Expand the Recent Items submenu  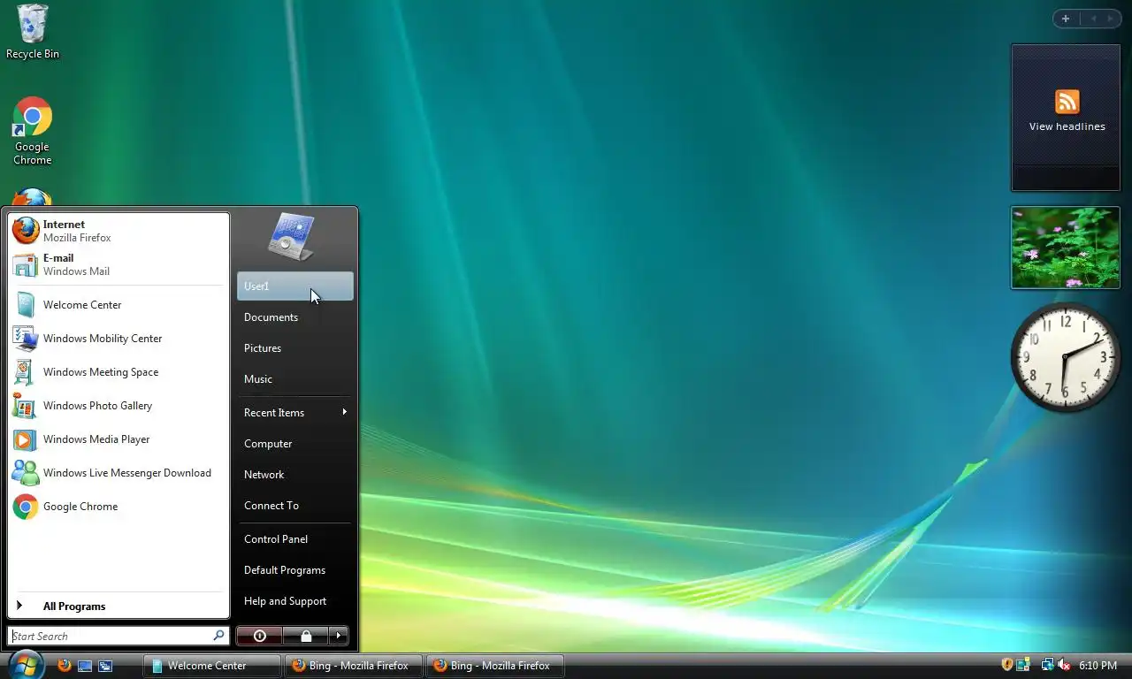click(x=294, y=413)
